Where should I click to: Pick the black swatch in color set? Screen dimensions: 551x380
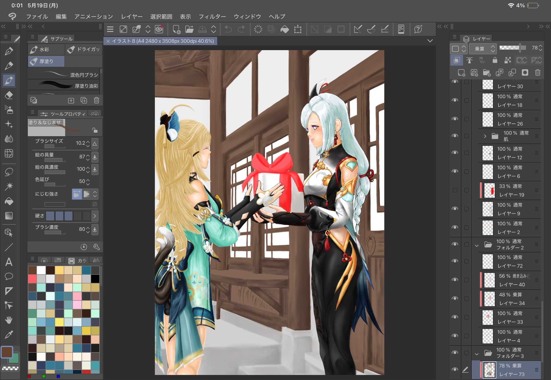pos(95,279)
